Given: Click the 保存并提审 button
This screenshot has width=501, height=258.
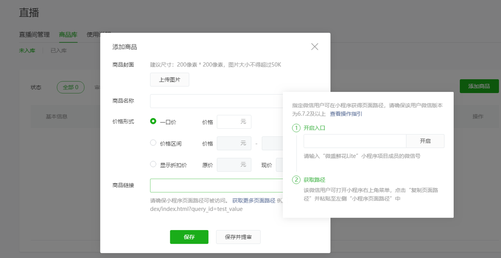Looking at the screenshot, I should tap(238, 237).
